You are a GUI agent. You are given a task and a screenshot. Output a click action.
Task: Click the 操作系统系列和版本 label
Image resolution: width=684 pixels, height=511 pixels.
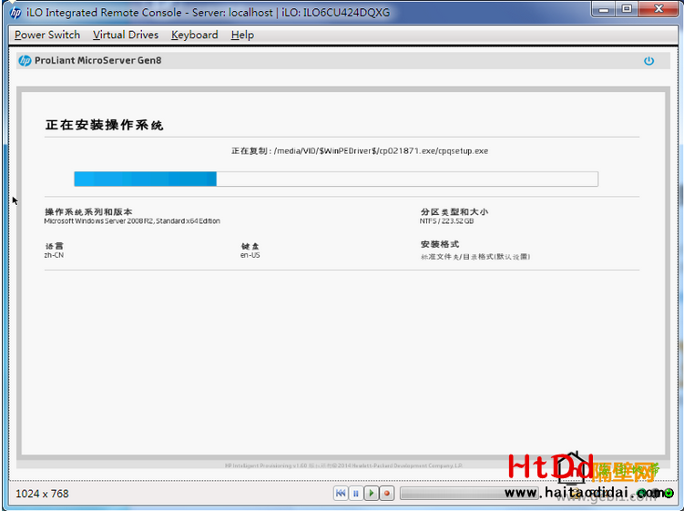[x=88, y=211]
